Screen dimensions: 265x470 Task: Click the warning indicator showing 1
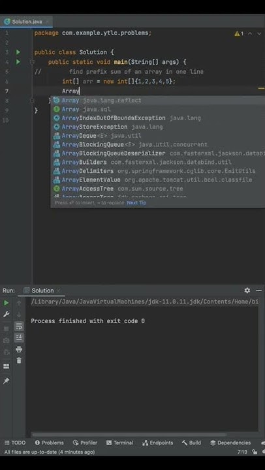239,33
